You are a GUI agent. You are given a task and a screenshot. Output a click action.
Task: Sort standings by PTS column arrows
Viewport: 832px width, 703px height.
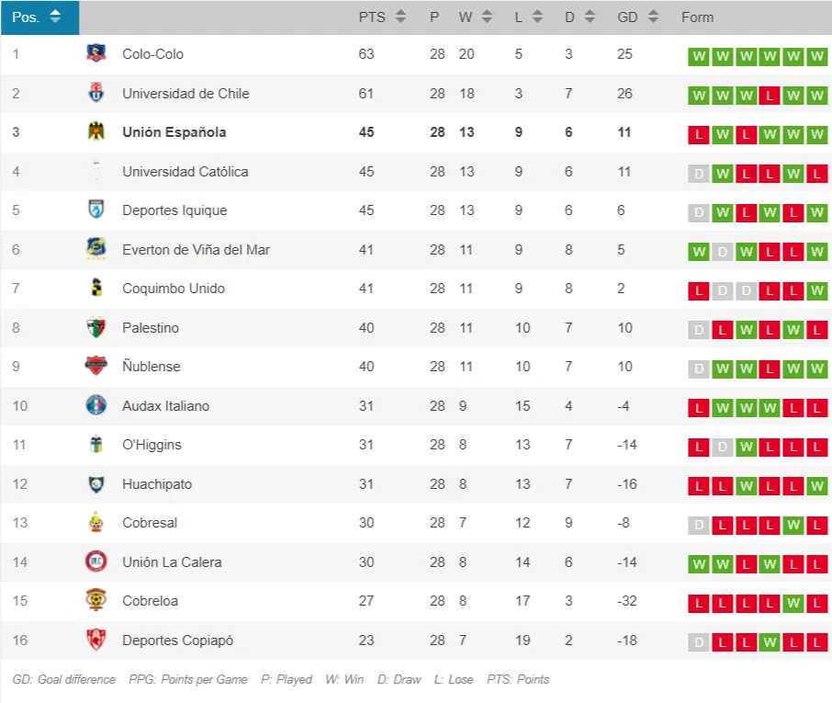(x=400, y=17)
